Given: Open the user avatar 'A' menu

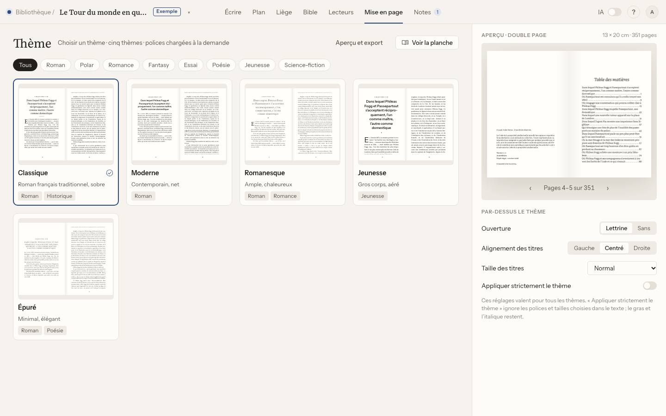Looking at the screenshot, I should pyautogui.click(x=652, y=12).
